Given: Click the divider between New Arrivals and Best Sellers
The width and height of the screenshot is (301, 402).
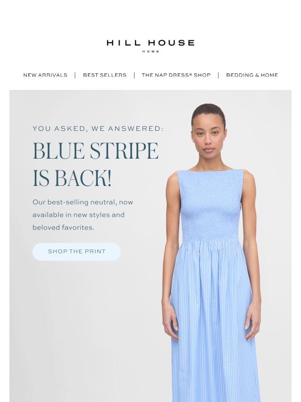Looking at the screenshot, I should coord(75,75).
